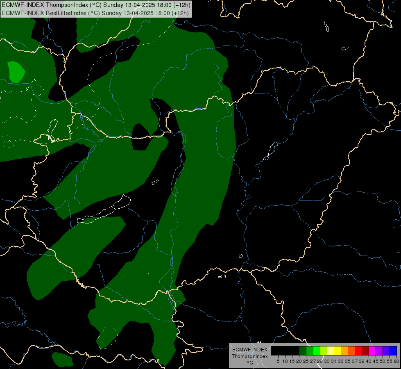Screen dimensions: 401x369
Task: Click the pale yellow 30–31 legend swatch
Action: pos(331,351)
